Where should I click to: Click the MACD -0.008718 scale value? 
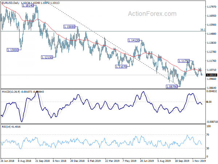(212, 122)
